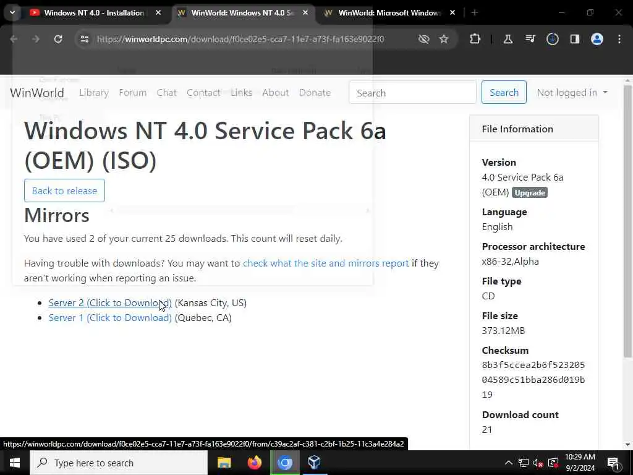Open File Explorer from the taskbar
The image size is (633, 475).
224,463
